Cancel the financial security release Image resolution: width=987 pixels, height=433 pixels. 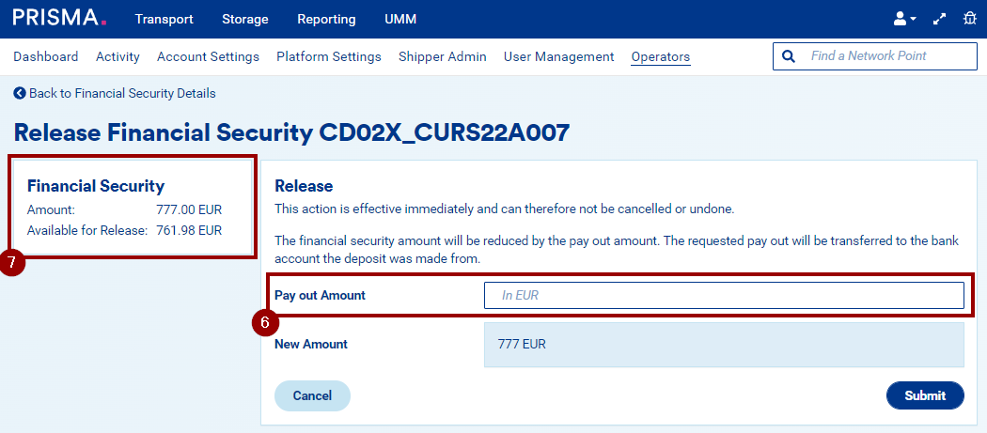pos(312,395)
